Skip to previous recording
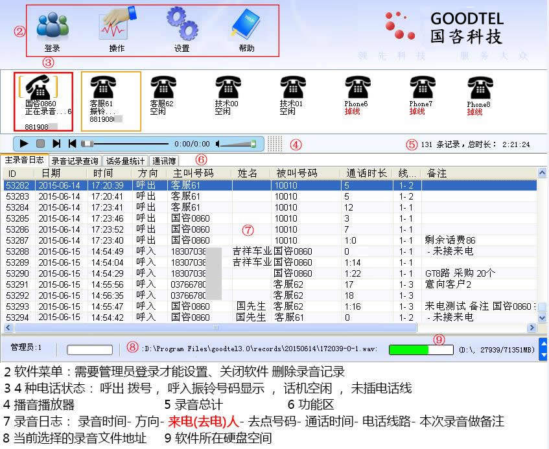 (x=73, y=143)
